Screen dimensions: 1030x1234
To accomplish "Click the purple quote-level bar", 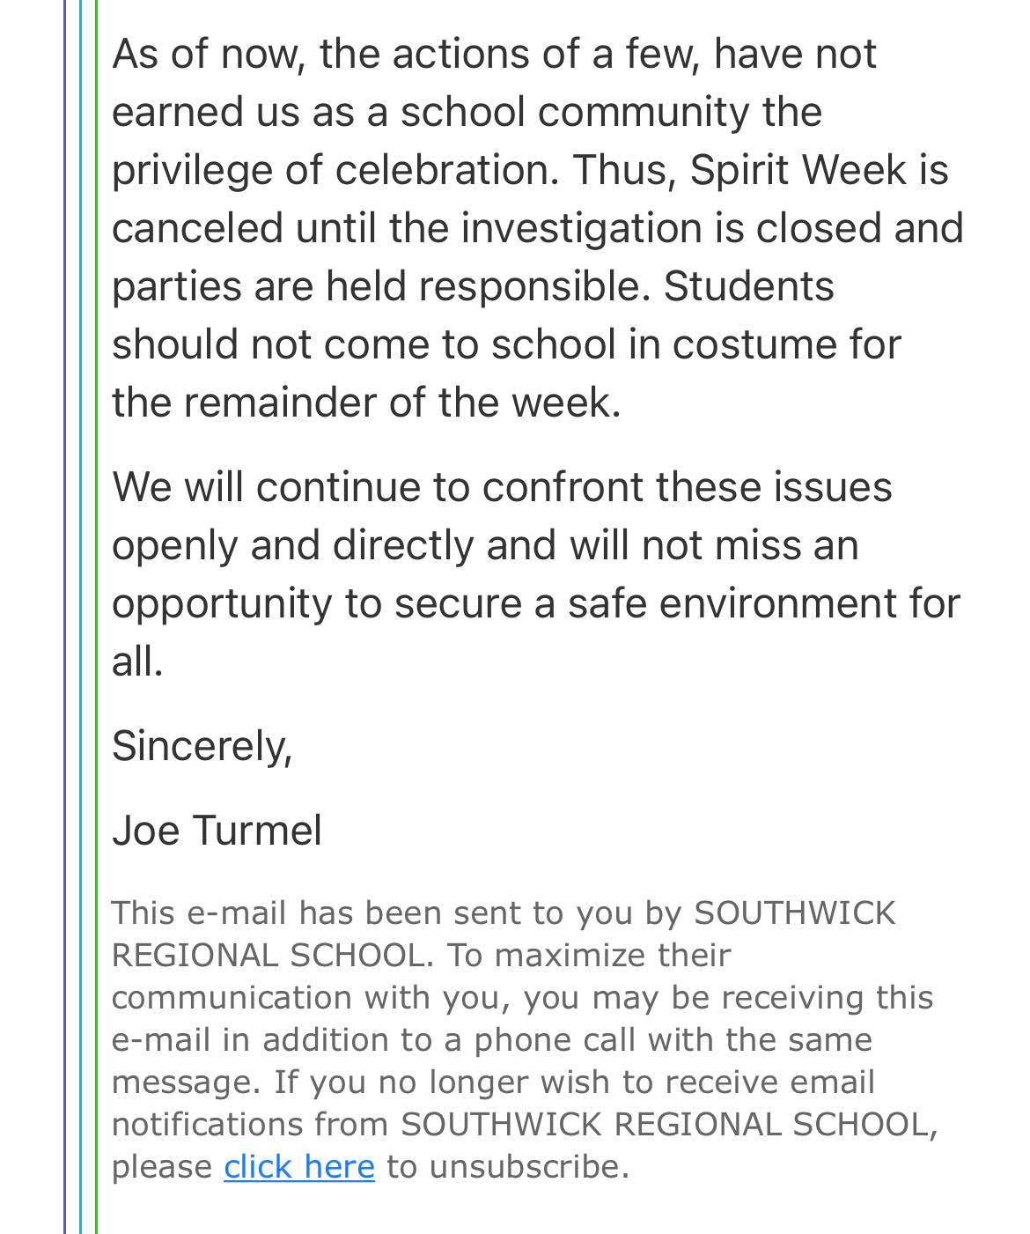I will tap(65, 617).
